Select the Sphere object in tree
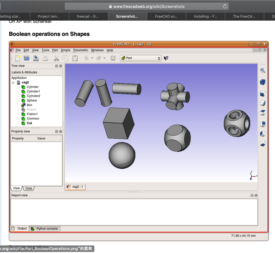 (x=32, y=101)
